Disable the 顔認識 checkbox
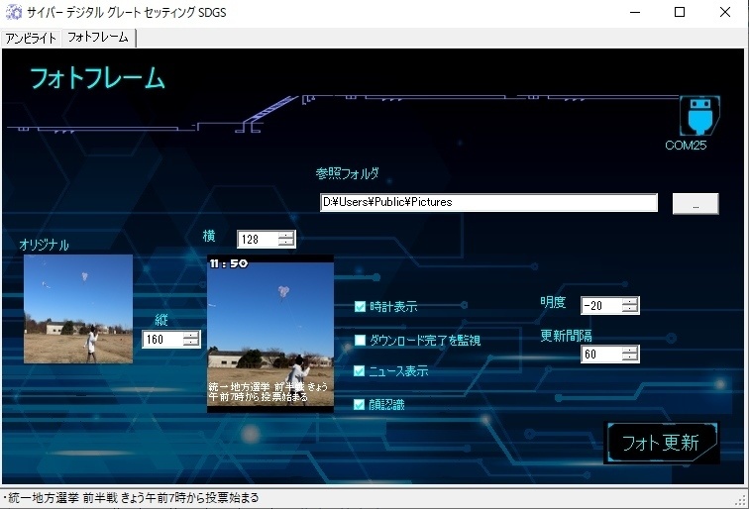This screenshot has height=509, width=749. click(360, 405)
